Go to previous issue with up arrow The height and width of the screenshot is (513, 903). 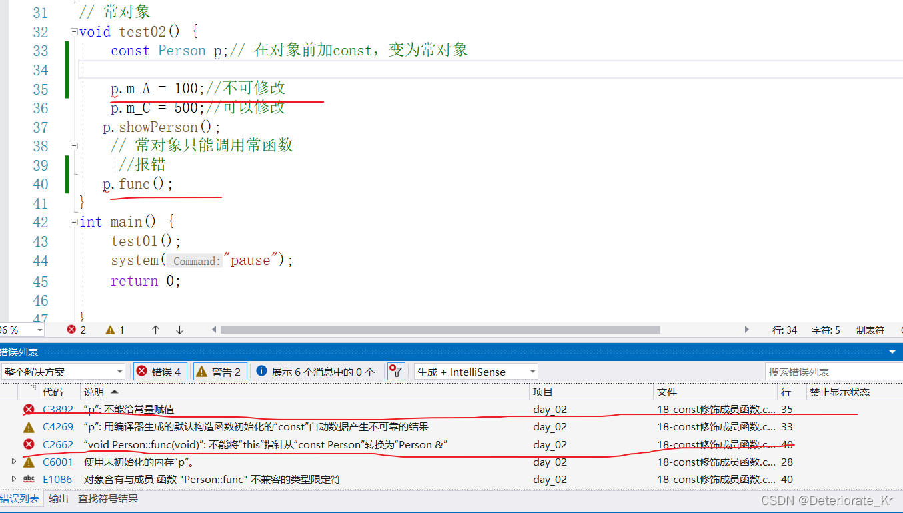(x=155, y=330)
